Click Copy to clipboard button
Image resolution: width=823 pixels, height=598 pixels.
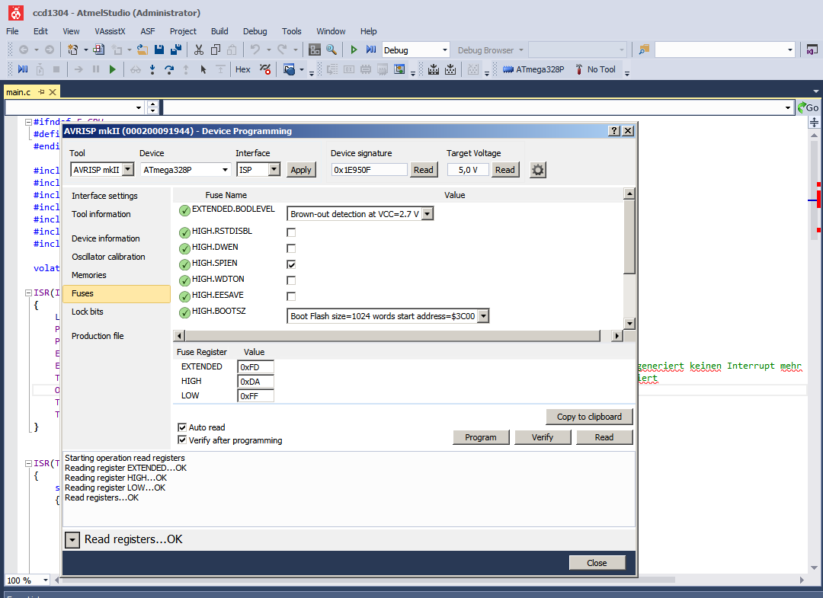(x=589, y=417)
